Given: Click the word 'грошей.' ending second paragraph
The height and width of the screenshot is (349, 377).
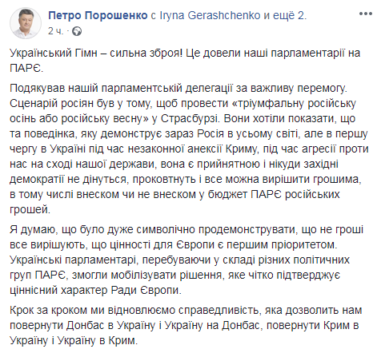Looking at the screenshot, I should click(30, 209).
